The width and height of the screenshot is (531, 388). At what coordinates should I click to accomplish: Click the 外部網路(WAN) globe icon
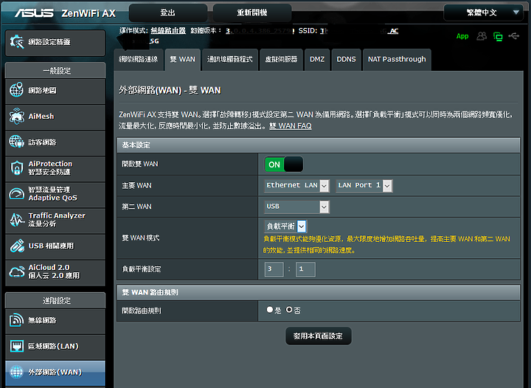(16, 372)
